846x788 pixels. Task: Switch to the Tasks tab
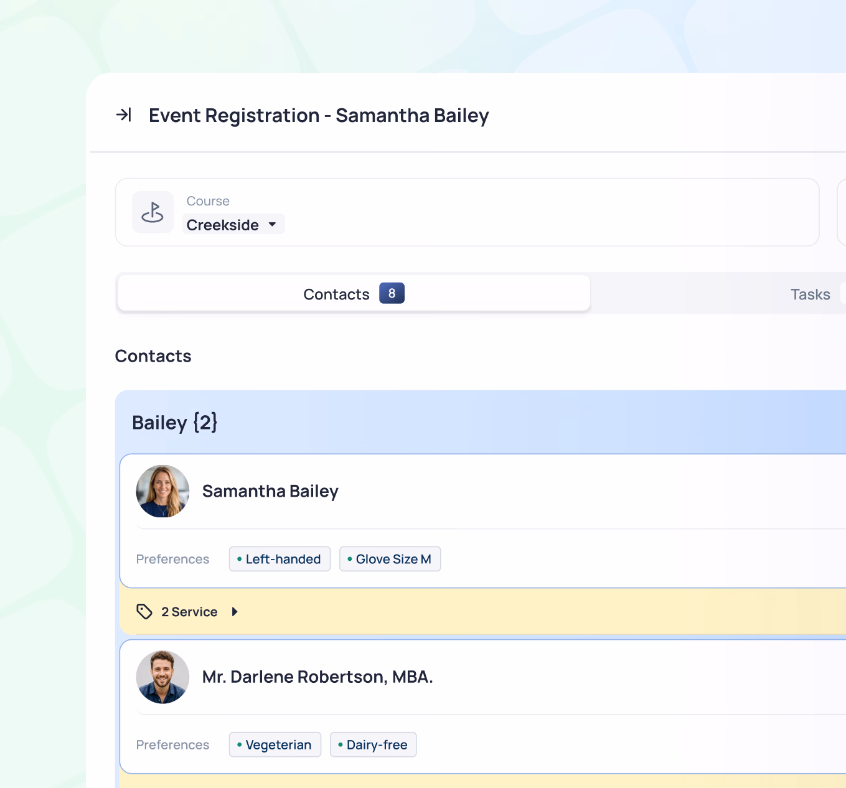point(810,294)
